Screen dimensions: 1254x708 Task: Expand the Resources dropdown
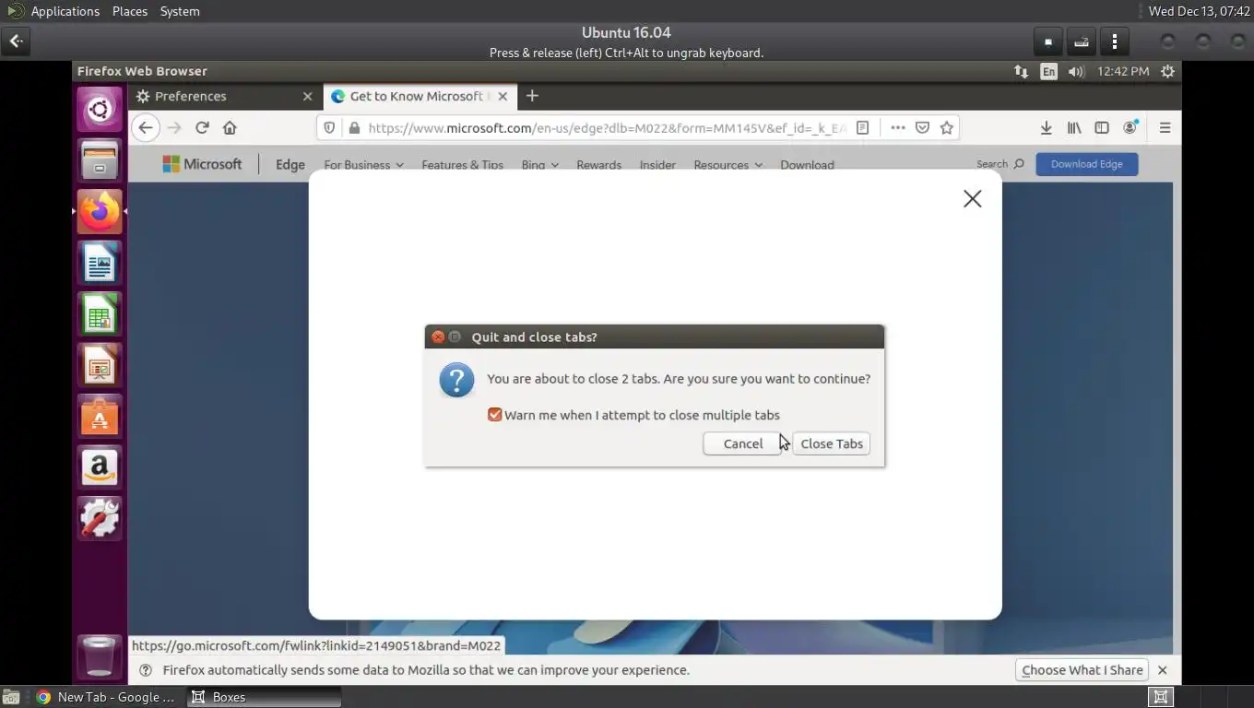point(728,165)
